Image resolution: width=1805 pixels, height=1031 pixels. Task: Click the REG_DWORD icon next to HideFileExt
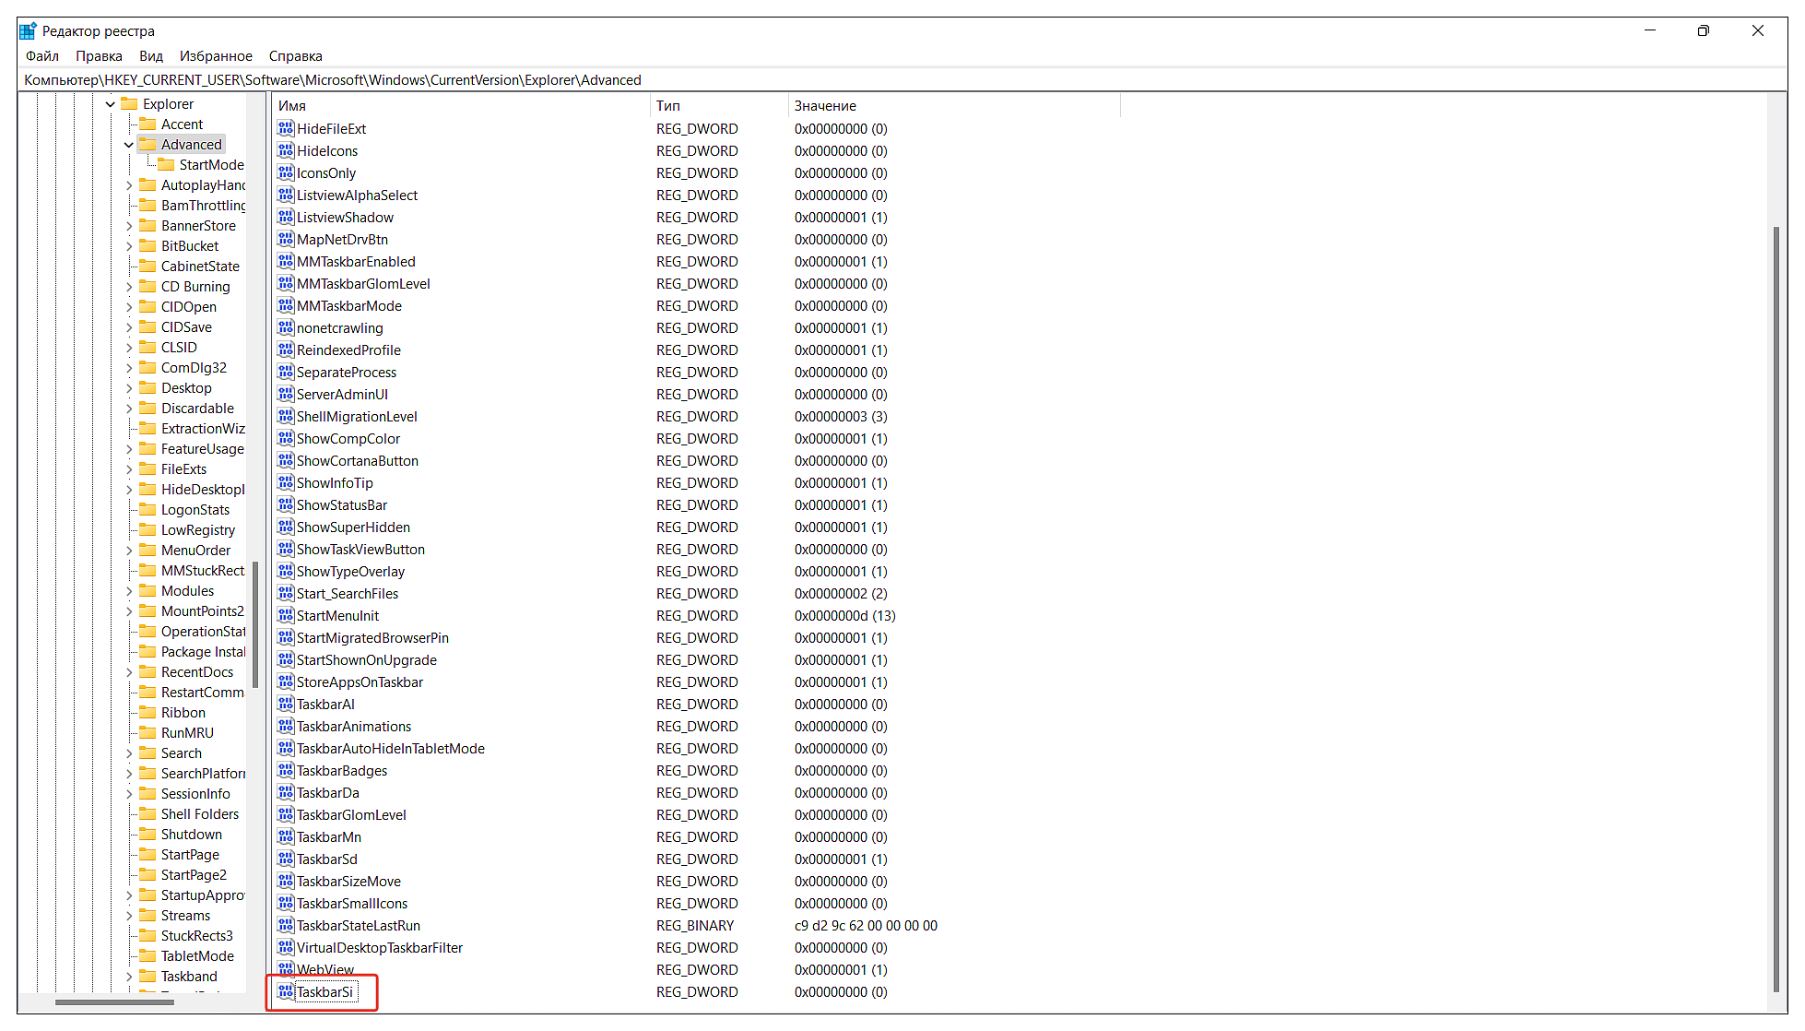284,128
